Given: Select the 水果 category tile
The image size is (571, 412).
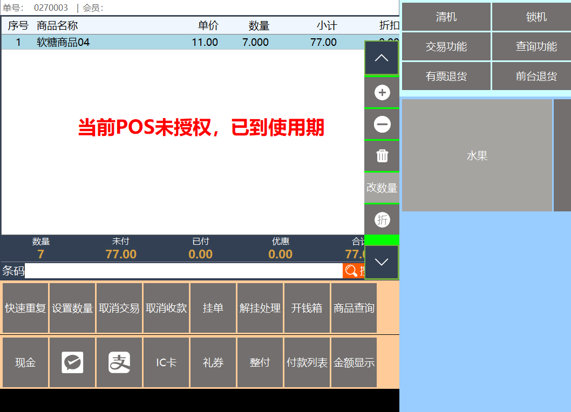Looking at the screenshot, I should (477, 156).
